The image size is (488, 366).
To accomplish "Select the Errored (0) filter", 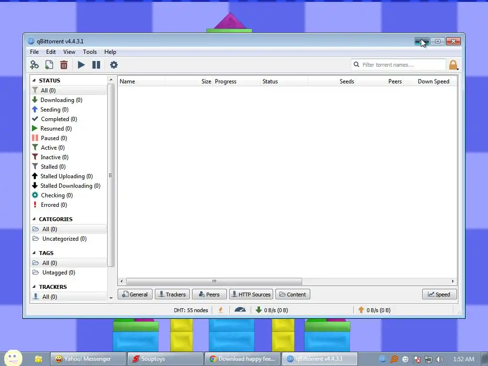I will click(69, 205).
